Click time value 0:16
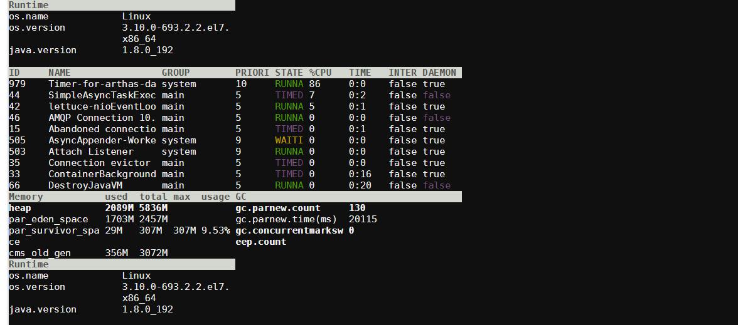 coord(360,174)
